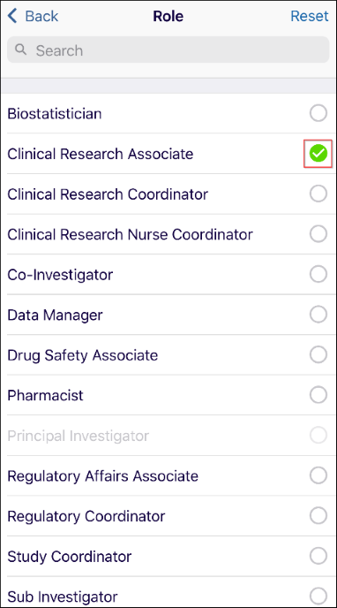Pick the Sub Investigator radio circle
The width and height of the screenshot is (337, 608).
(x=318, y=597)
